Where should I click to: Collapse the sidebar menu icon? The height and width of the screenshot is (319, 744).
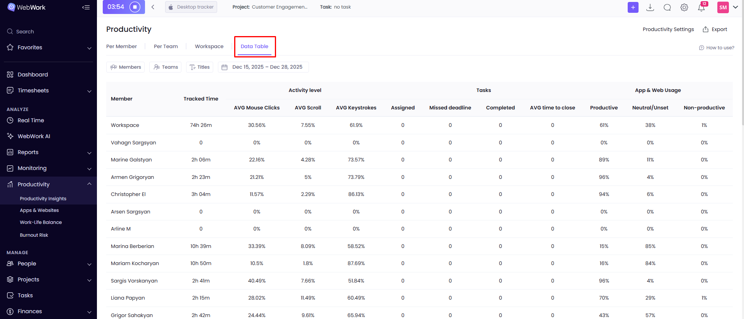[86, 7]
